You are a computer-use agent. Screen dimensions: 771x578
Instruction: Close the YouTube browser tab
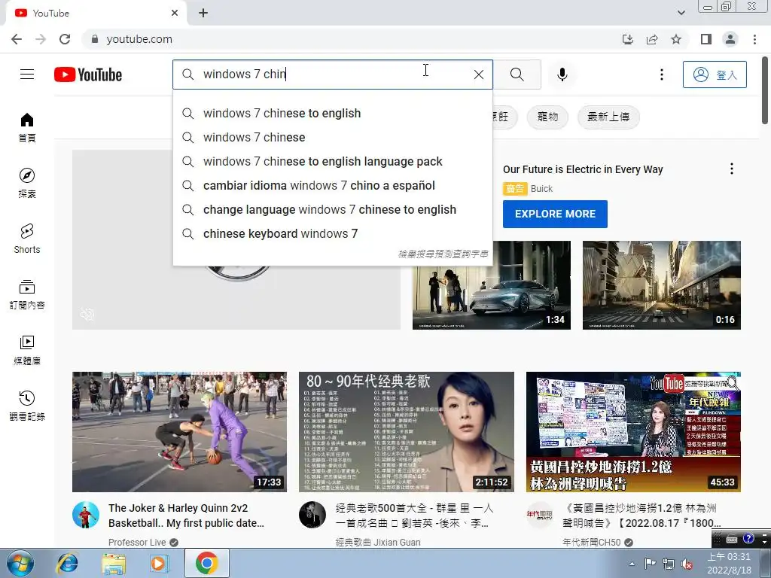click(175, 14)
